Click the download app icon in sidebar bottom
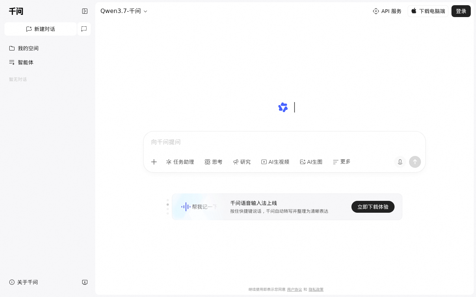This screenshot has width=476, height=297. click(85, 282)
